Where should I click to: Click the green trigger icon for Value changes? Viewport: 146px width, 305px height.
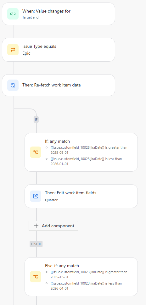pyautogui.click(x=13, y=14)
